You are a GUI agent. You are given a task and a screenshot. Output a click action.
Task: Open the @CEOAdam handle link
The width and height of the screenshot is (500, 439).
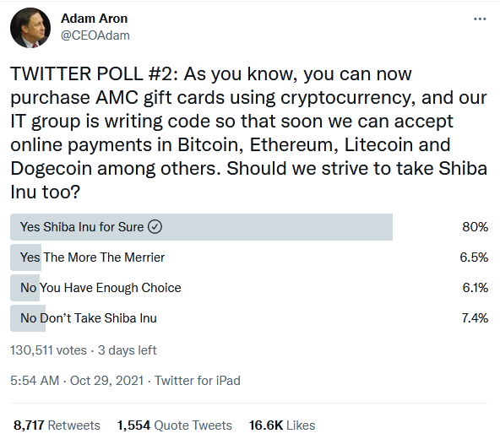(95, 35)
